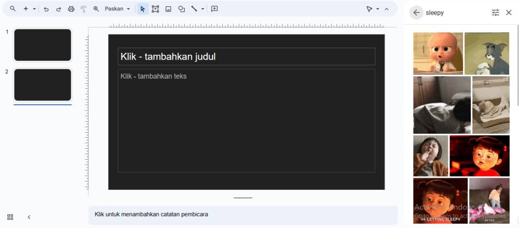Click the title placeholder Klik - tambahkan judul
This screenshot has height=228, width=519.
(246, 56)
